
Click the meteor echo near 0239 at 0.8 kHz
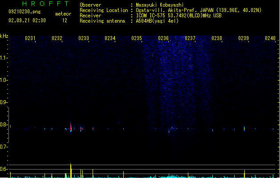point(244,129)
